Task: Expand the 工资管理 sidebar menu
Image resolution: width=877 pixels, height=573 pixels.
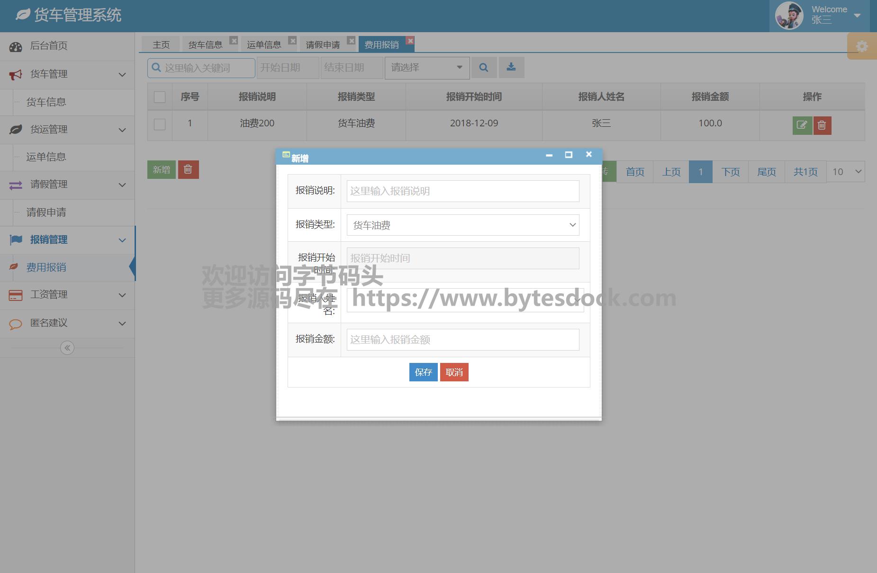Action: tap(67, 295)
